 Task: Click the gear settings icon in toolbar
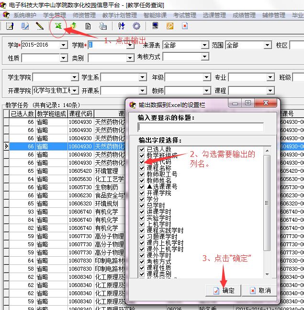136,26
